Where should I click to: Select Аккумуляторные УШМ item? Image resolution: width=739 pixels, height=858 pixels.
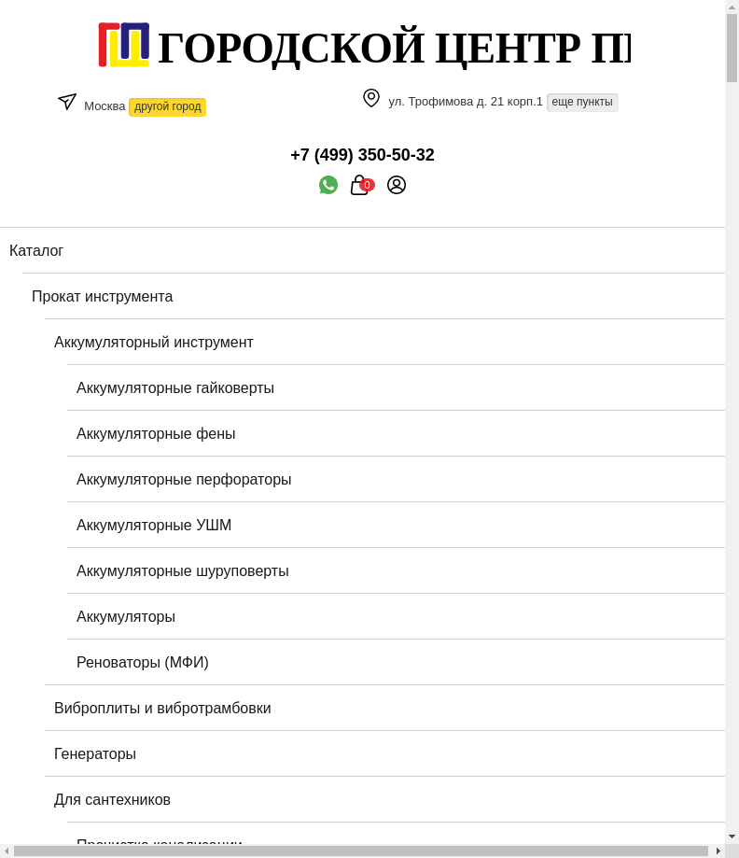[154, 525]
